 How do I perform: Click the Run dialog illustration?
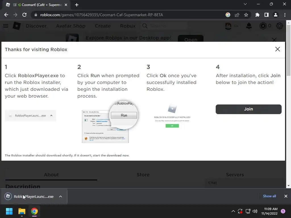(110, 122)
